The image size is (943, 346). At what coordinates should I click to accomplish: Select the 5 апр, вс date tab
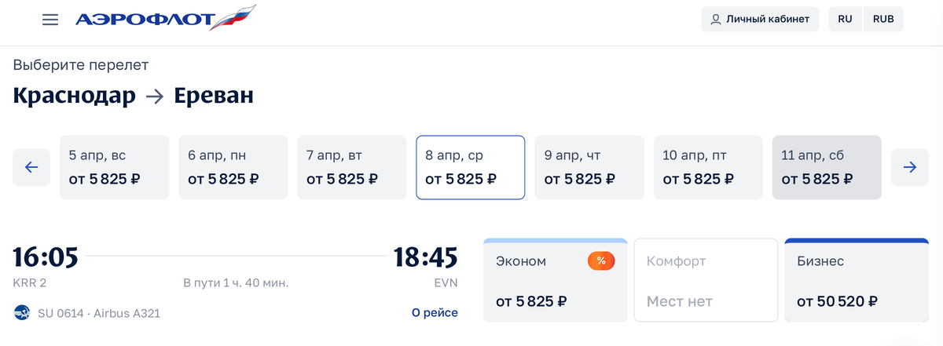[115, 167]
